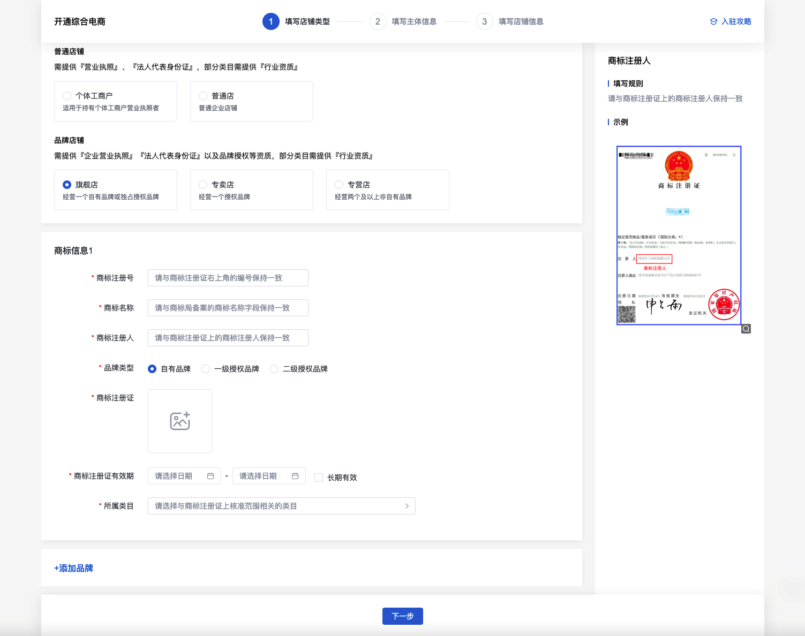This screenshot has width=805, height=636.
Task: Click the trademark certificate image upload icon
Action: pos(180,421)
